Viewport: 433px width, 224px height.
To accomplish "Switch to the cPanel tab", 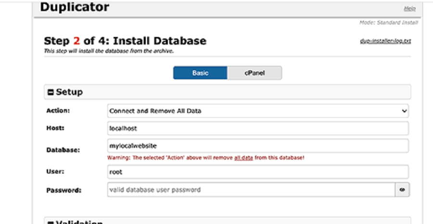I will [255, 73].
